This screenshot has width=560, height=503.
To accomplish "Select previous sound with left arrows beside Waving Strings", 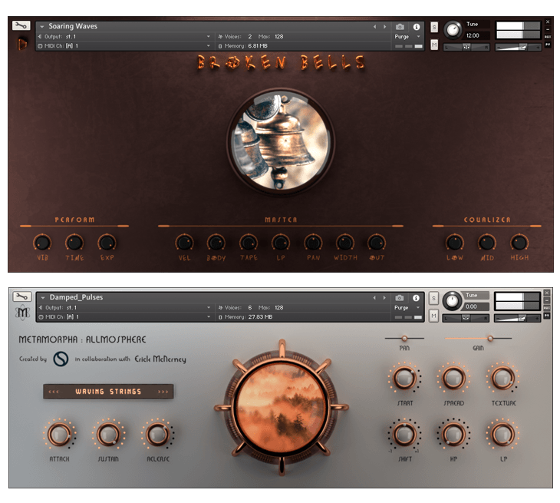I will point(54,392).
